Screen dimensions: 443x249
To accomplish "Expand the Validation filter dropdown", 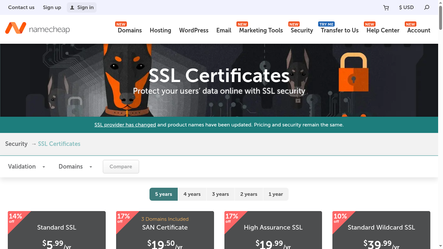I will click(x=27, y=167).
